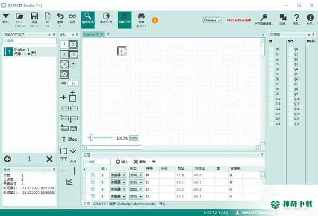Open the black triangle dropdown beside delete
The image size is (318, 216).
coord(154,162)
